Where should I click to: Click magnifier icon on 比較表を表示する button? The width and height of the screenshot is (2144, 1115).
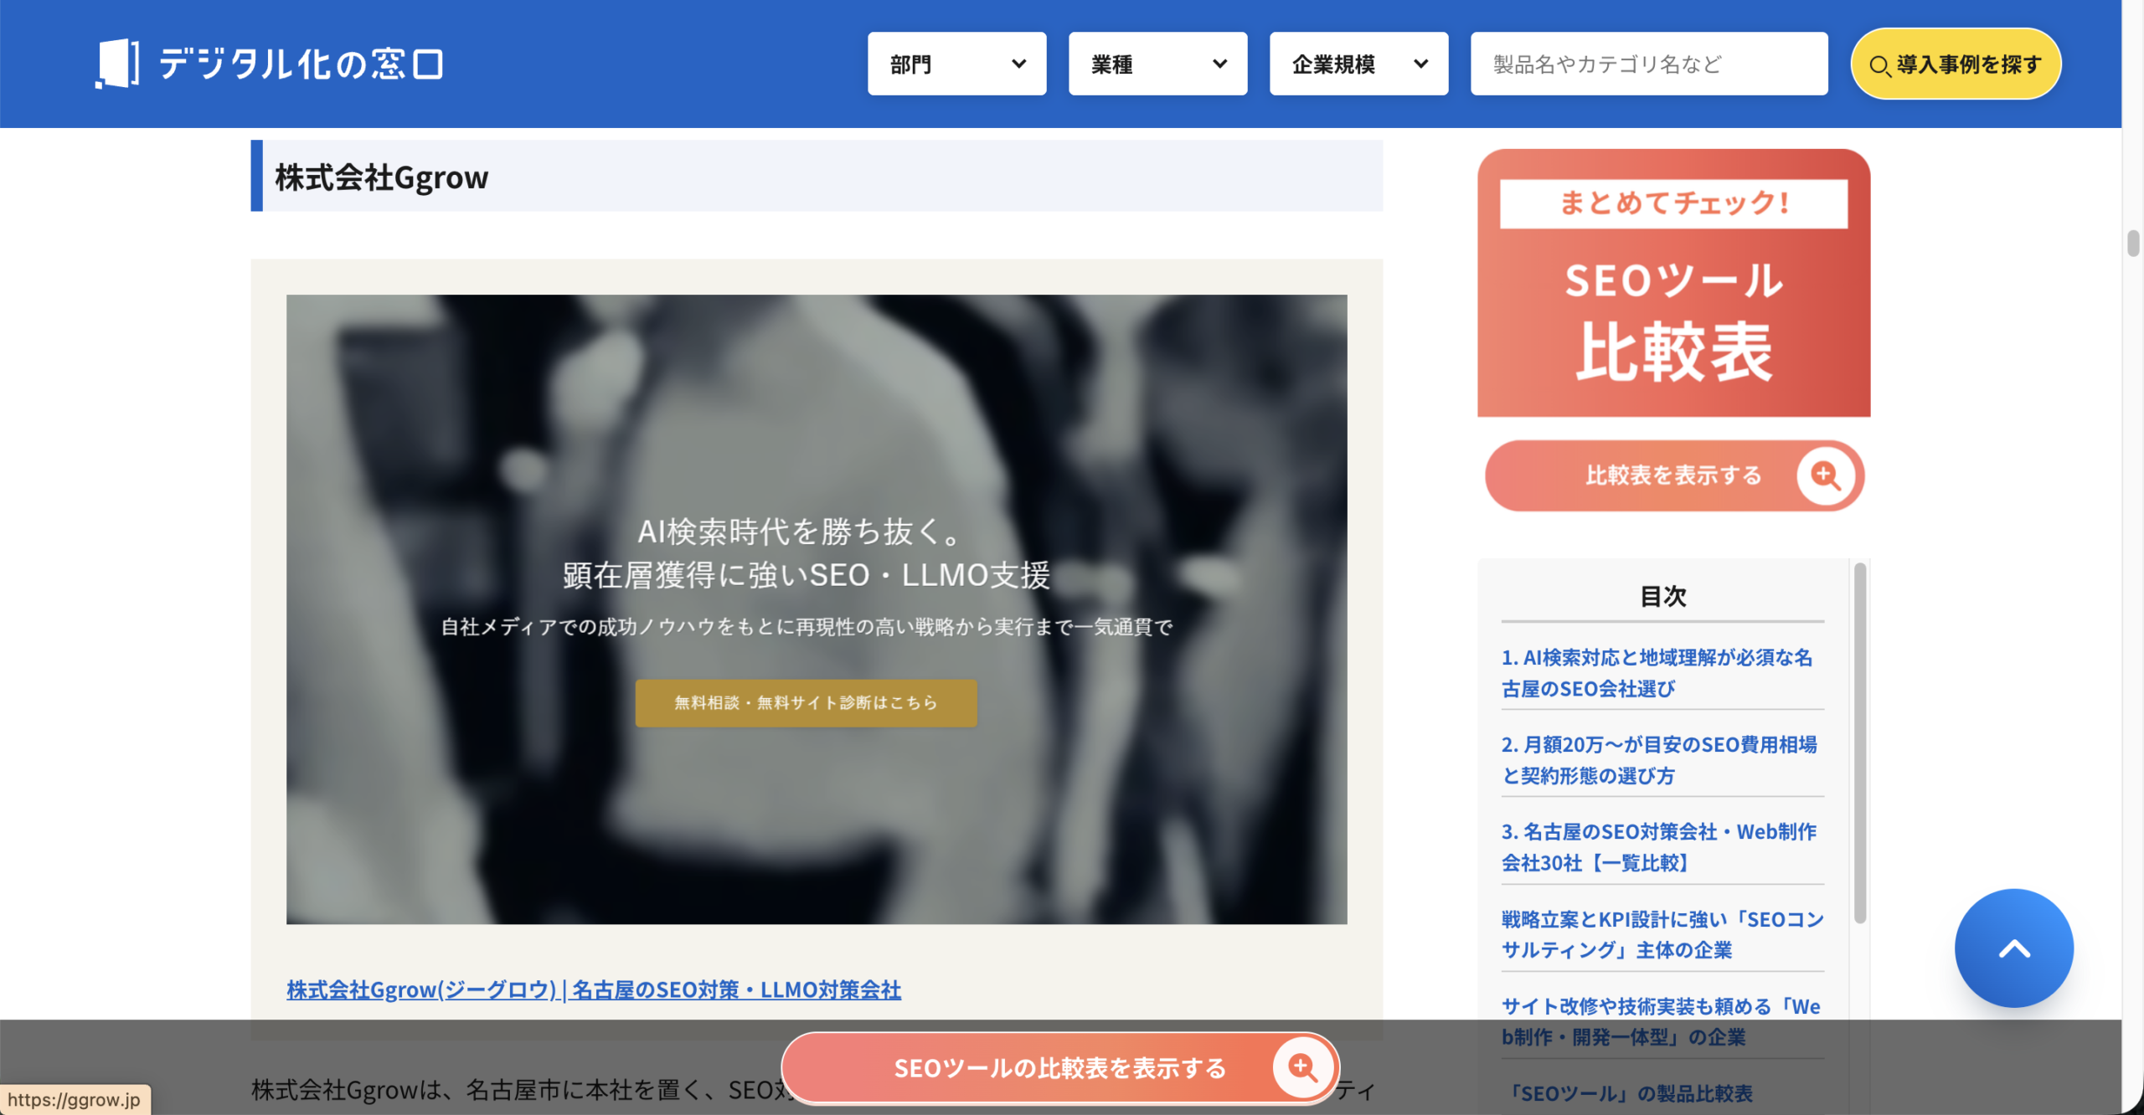click(1825, 475)
